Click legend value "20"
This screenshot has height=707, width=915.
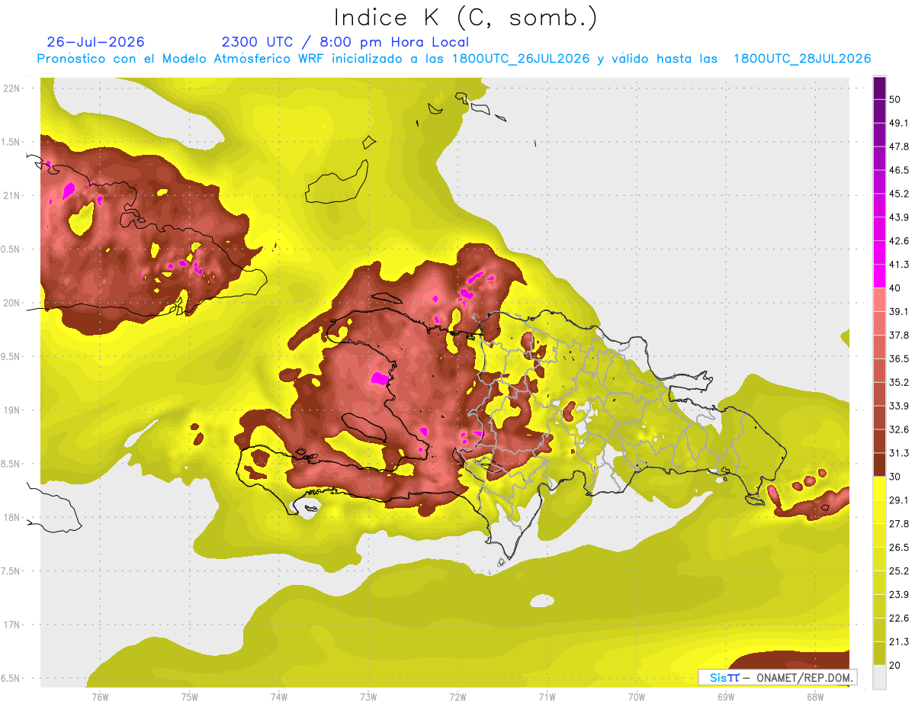point(895,666)
